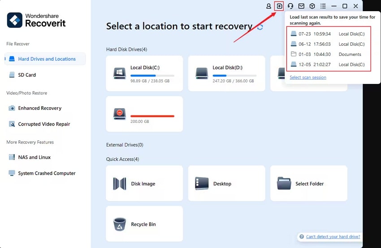The width and height of the screenshot is (381, 248).
Task: Click the System Crashed Computer monitor icon
Action: [12, 173]
